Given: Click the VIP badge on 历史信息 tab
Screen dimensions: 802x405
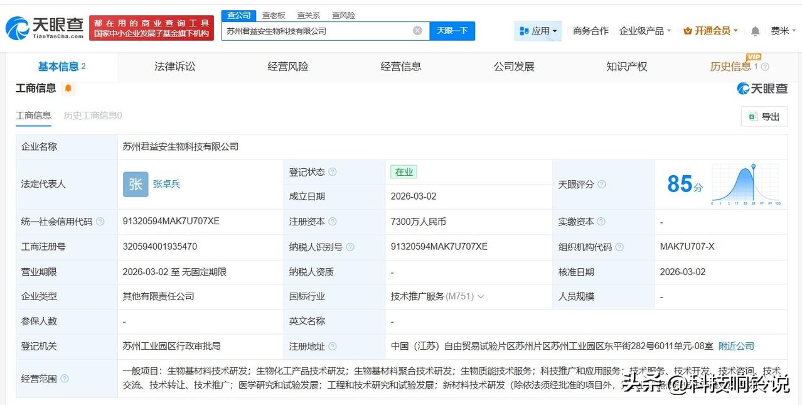Looking at the screenshot, I should click(x=752, y=57).
